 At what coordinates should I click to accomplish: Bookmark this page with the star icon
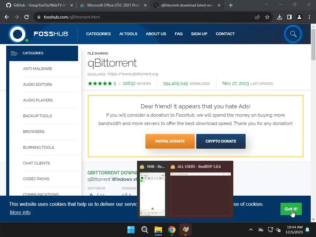[x=267, y=17]
